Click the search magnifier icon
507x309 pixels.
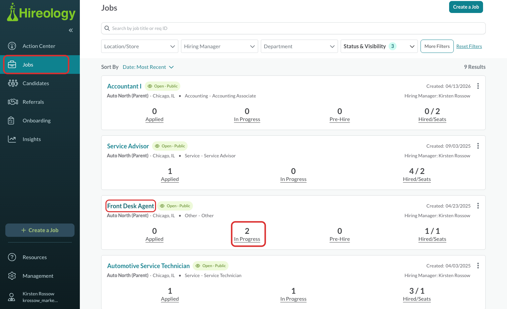(x=107, y=28)
